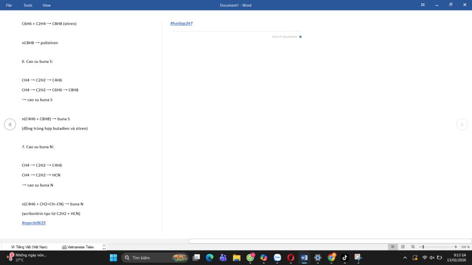Click the muted volume tray icon
This screenshot has width=472, height=265.
coord(432,258)
